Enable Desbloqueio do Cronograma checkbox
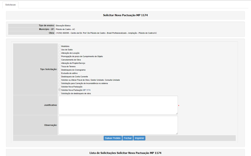 coord(60,70)
